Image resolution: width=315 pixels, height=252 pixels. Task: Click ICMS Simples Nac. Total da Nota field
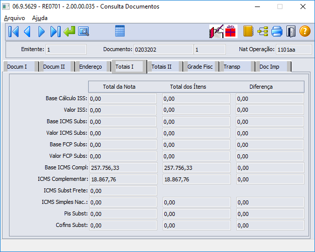coord(123,202)
